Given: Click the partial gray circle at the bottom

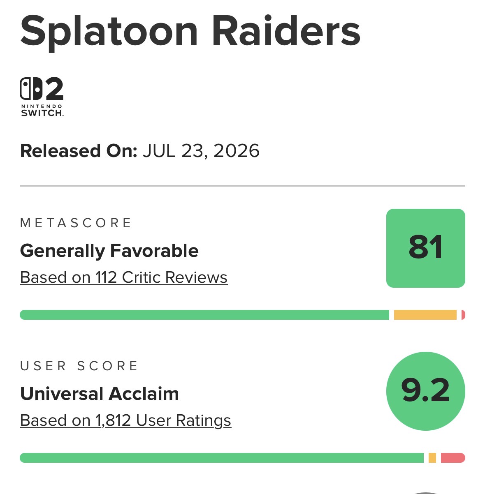Looking at the screenshot, I should point(426,493).
